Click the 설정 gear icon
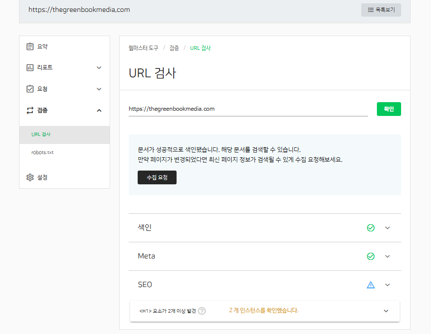Viewport: 431px width, 334px height. click(30, 178)
